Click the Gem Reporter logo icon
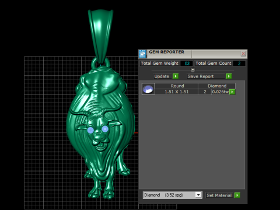Viewport: 280px width, 210px height. (x=142, y=54)
